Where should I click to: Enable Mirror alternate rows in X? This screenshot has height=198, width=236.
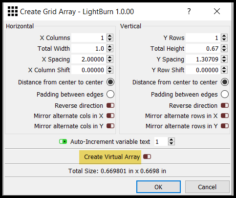[x=225, y=116]
